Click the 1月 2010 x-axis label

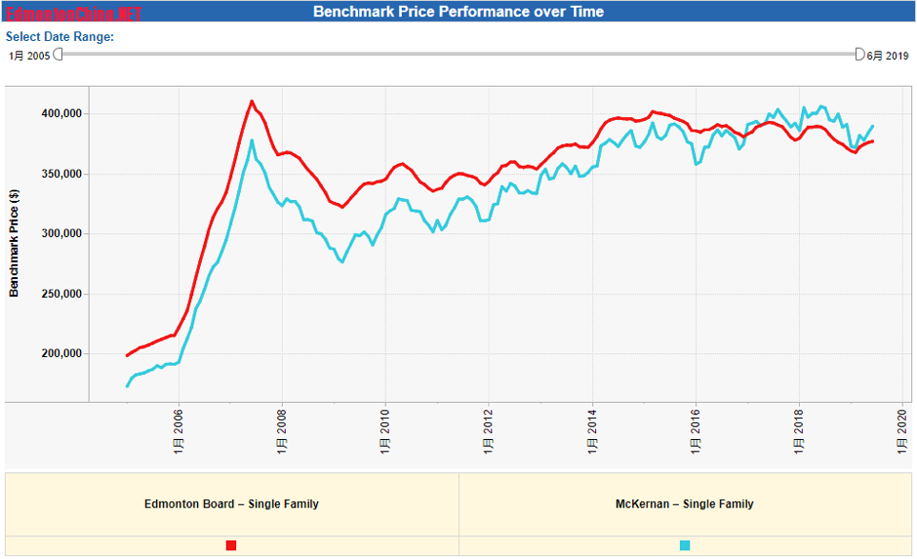384,432
